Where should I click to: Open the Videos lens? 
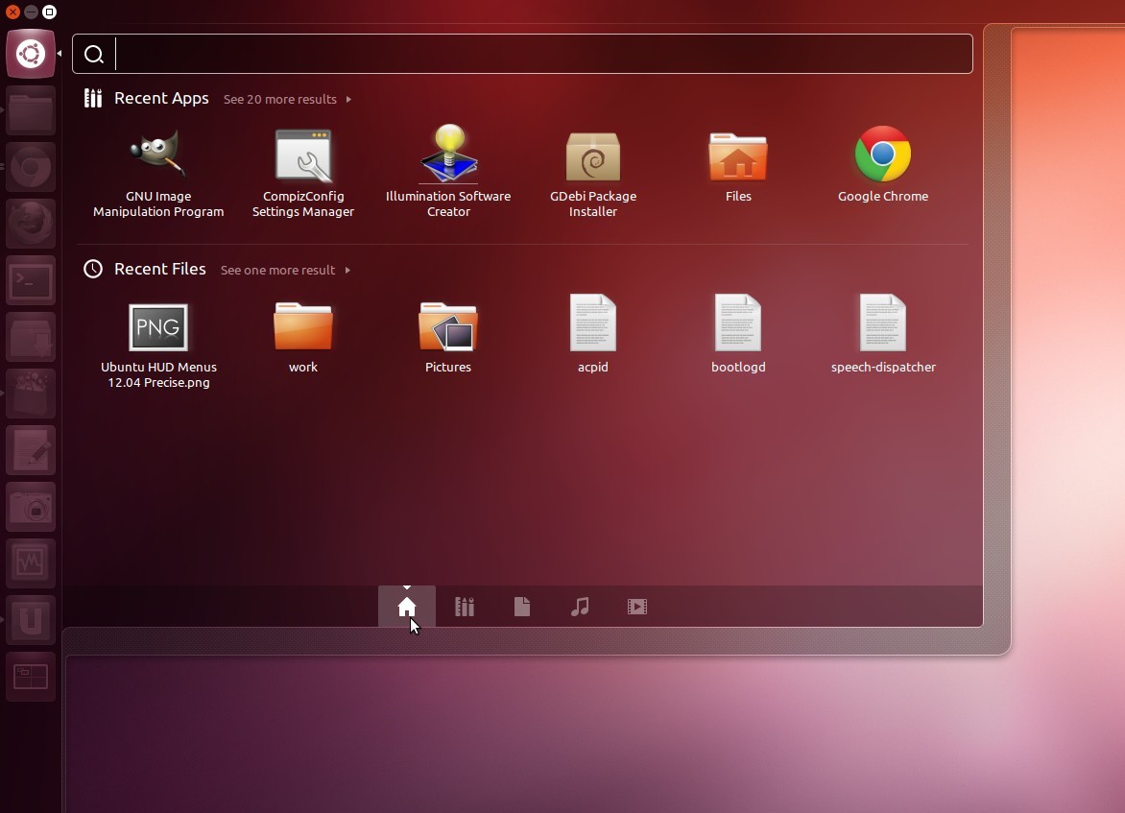click(x=637, y=607)
